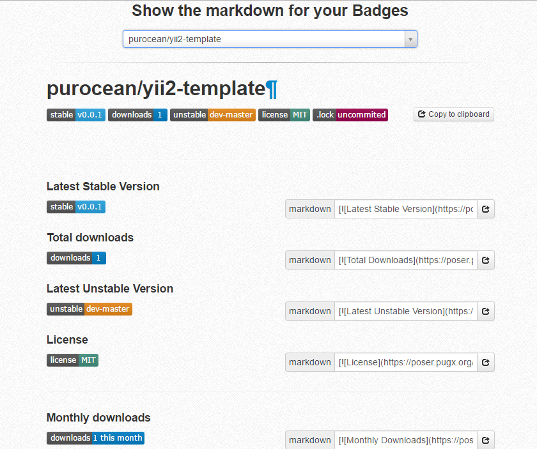Viewport: 537px width, 449px height.
Task: Focus the Latest Unstable Version markdown field
Action: tap(405, 311)
